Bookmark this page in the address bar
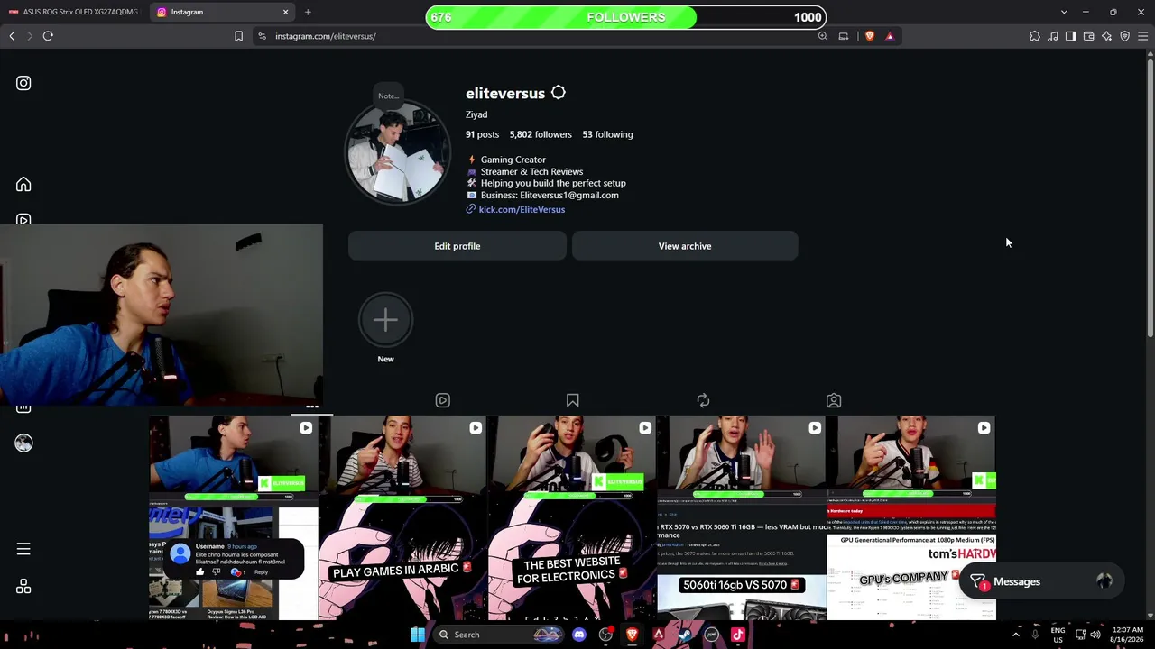The width and height of the screenshot is (1155, 649). [x=238, y=36]
